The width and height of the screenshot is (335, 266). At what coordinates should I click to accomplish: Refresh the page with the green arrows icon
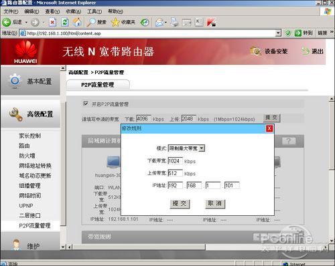[65, 22]
